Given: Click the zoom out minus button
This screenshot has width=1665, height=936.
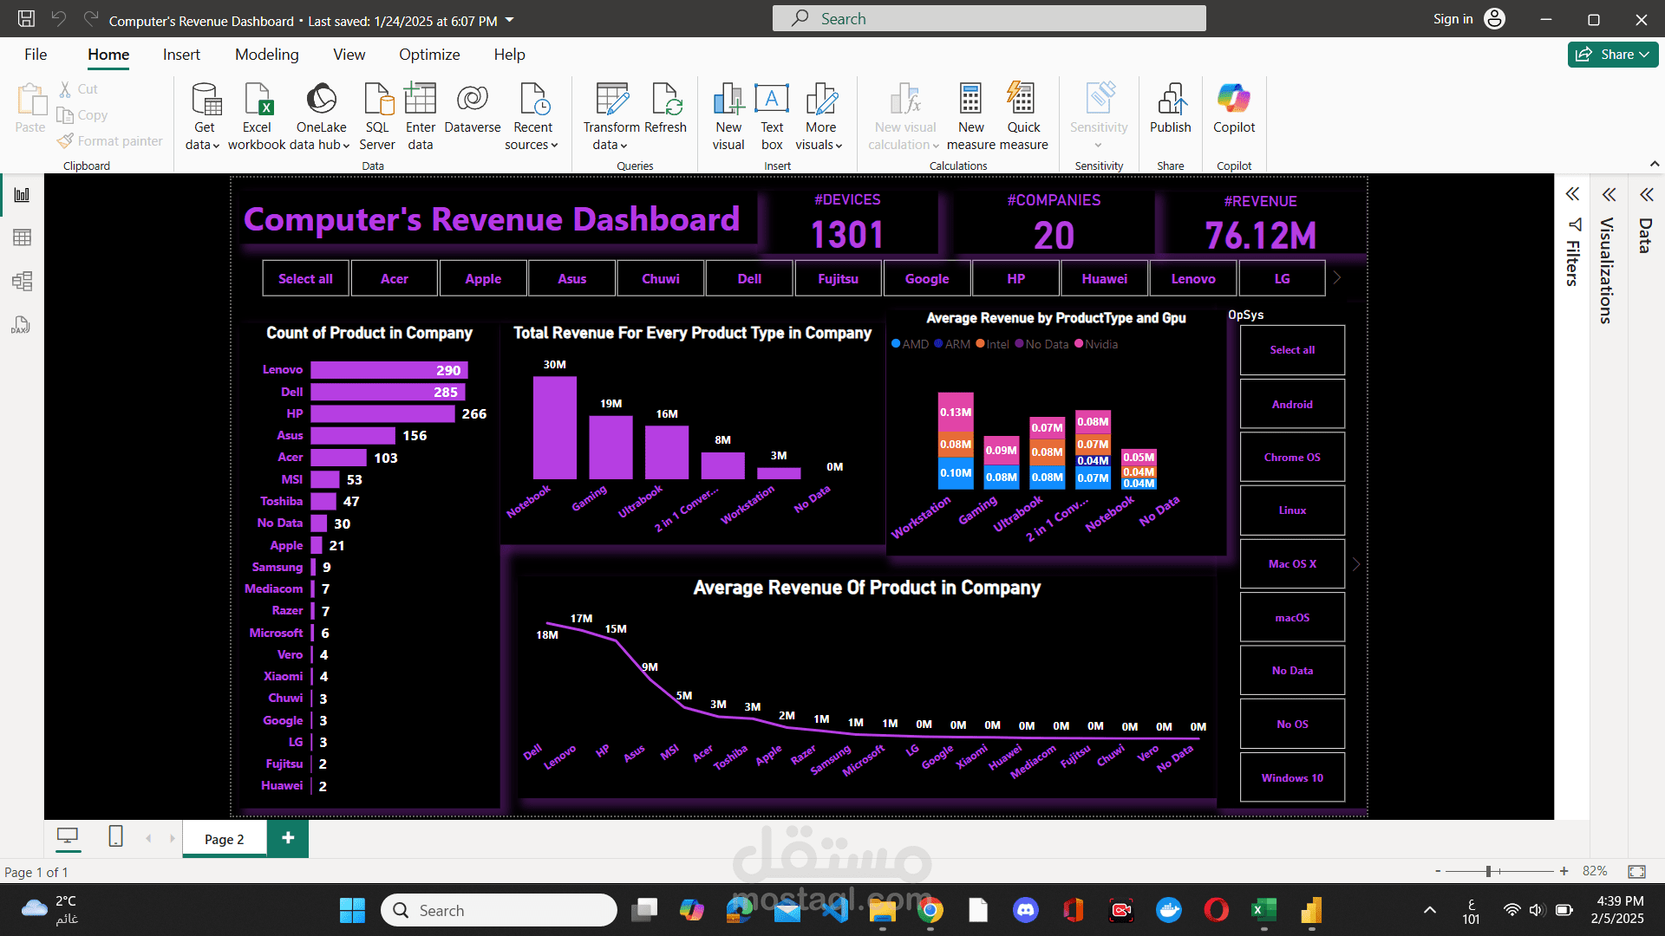Looking at the screenshot, I should click(1438, 871).
